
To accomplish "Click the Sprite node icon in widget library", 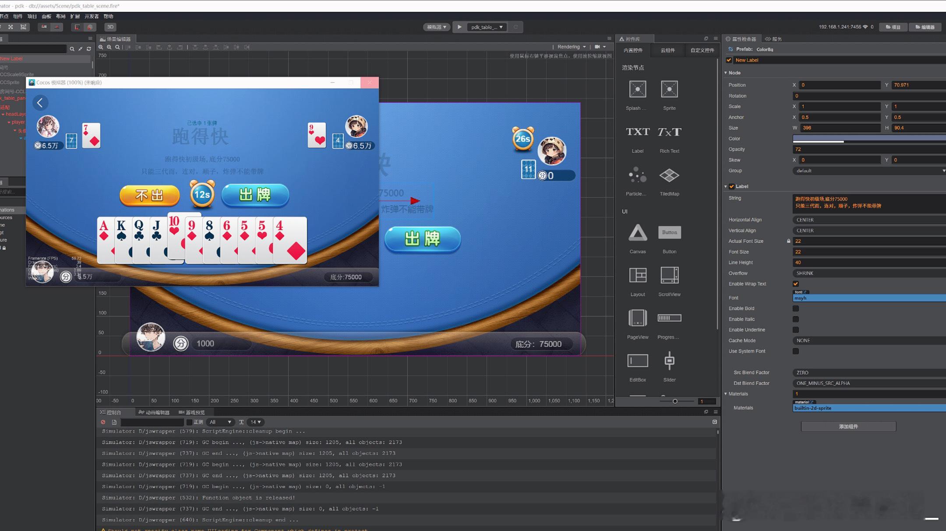I will [x=669, y=90].
